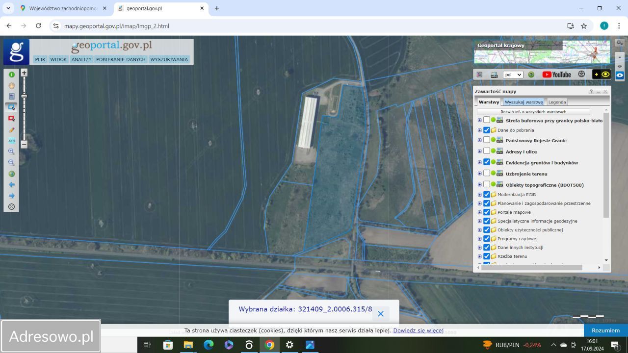Expand Ewidencja gruntów i budynków node
This screenshot has height=353, width=628.
click(x=480, y=162)
